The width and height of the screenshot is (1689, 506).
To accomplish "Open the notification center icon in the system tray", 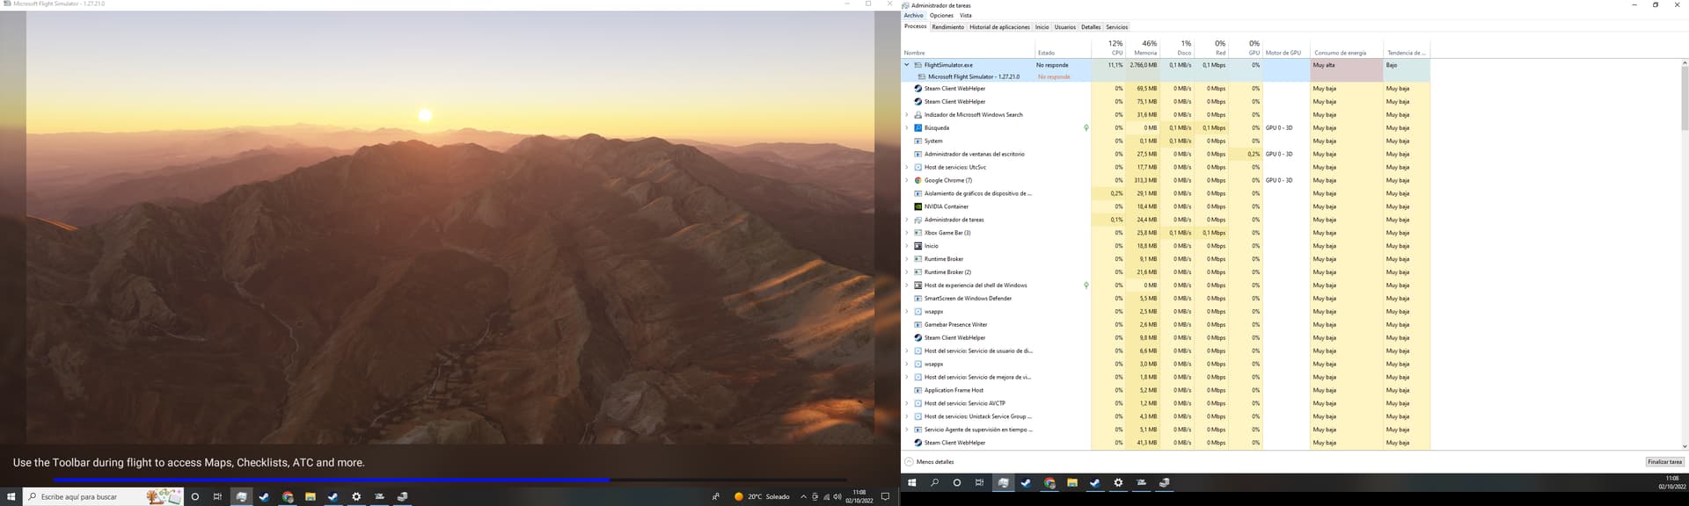I will pyautogui.click(x=885, y=496).
